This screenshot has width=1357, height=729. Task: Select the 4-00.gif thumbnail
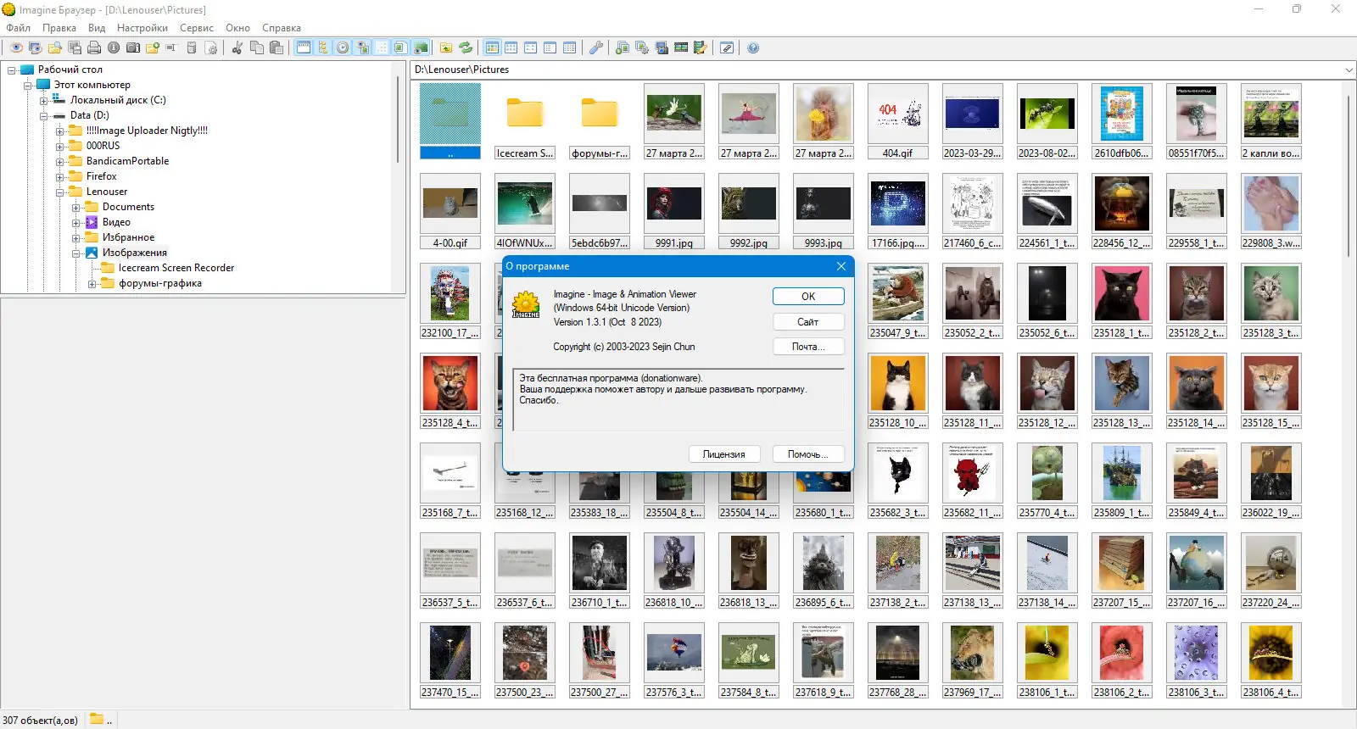click(x=450, y=211)
